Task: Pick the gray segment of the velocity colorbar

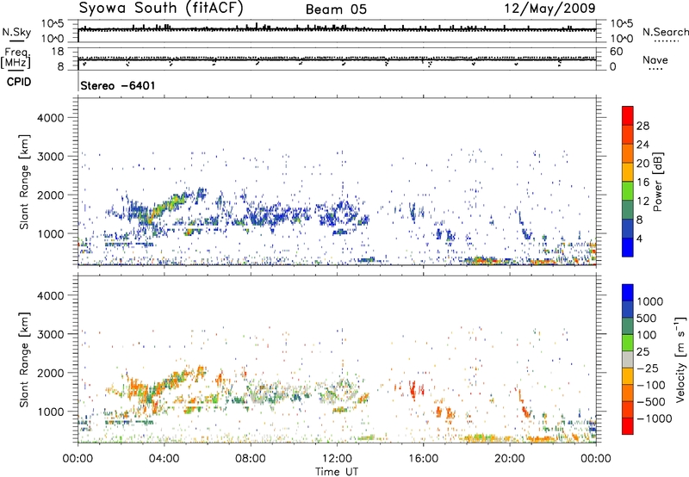Action: [628, 360]
